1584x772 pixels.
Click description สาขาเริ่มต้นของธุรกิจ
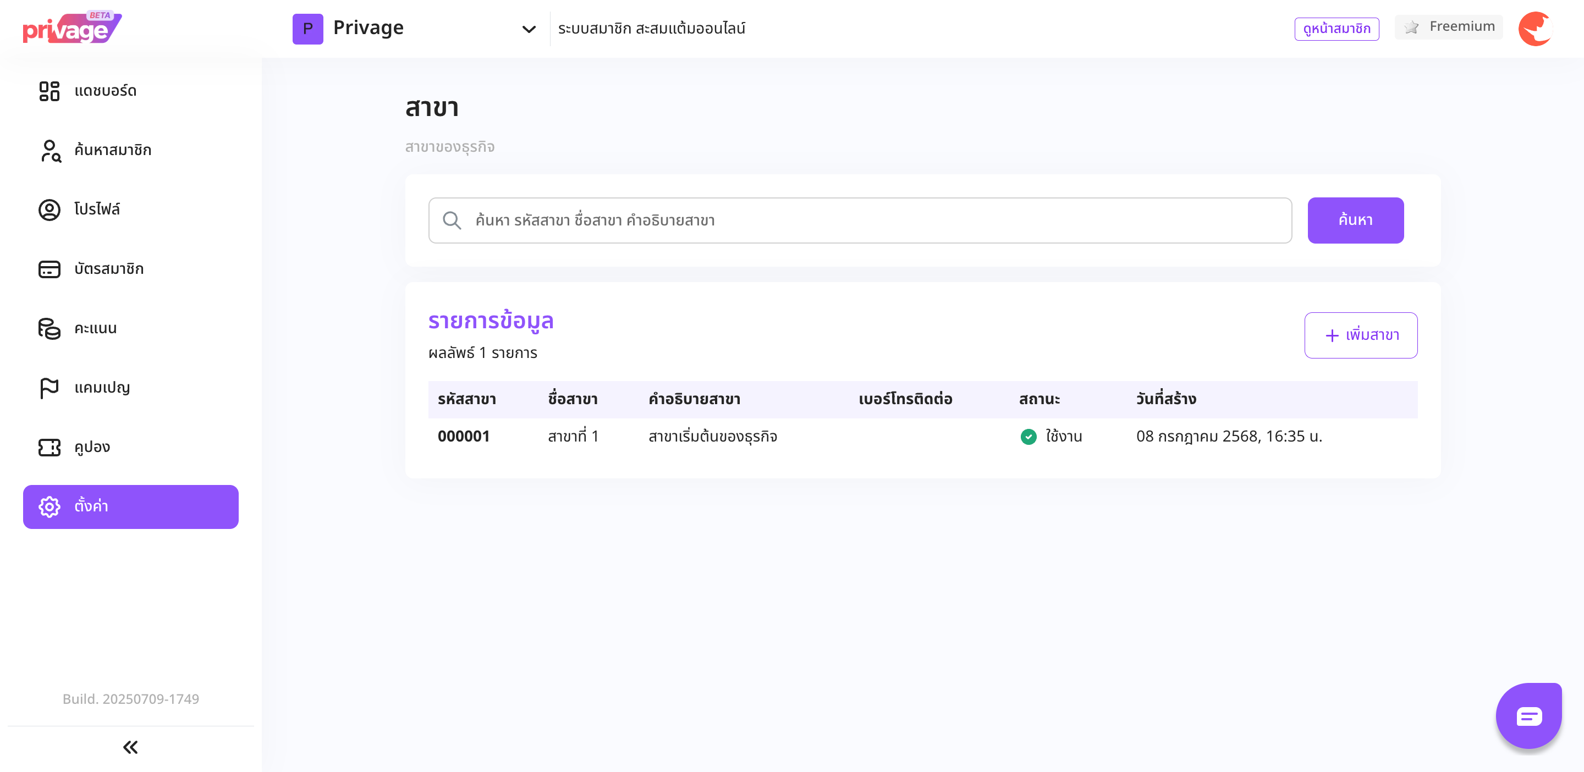tap(713, 437)
